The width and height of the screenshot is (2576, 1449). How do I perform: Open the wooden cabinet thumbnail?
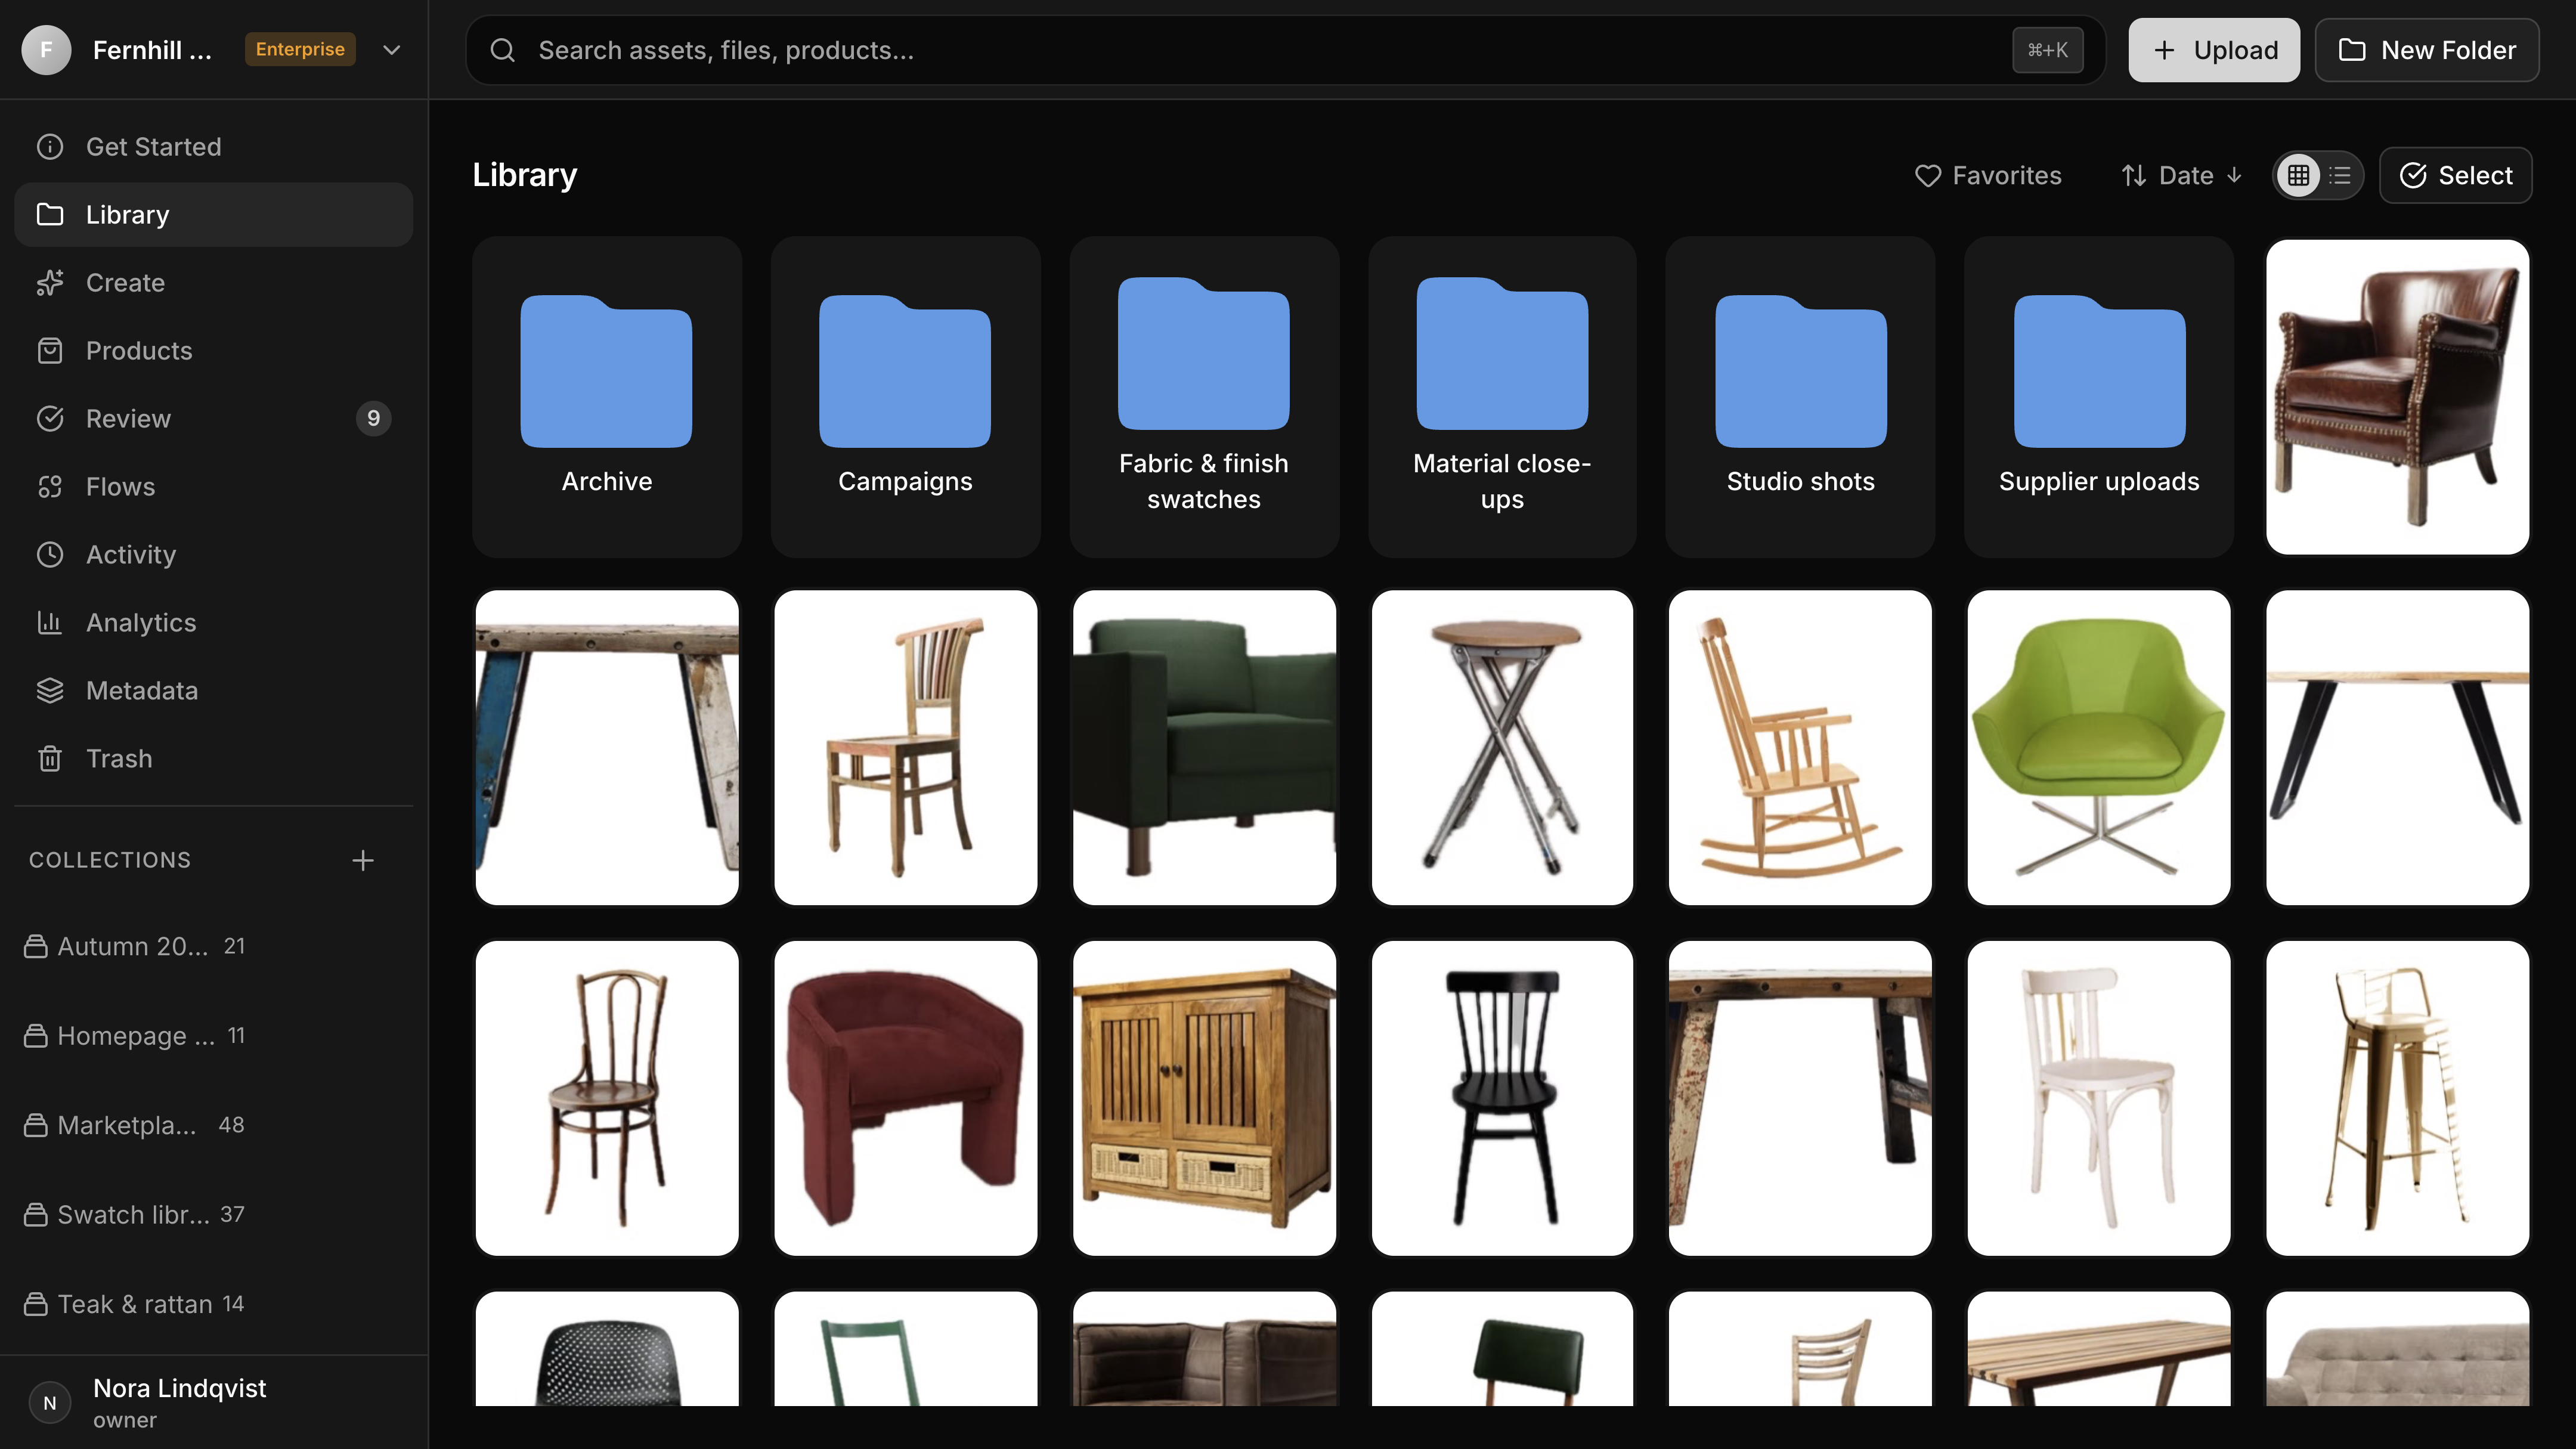click(x=1204, y=1098)
